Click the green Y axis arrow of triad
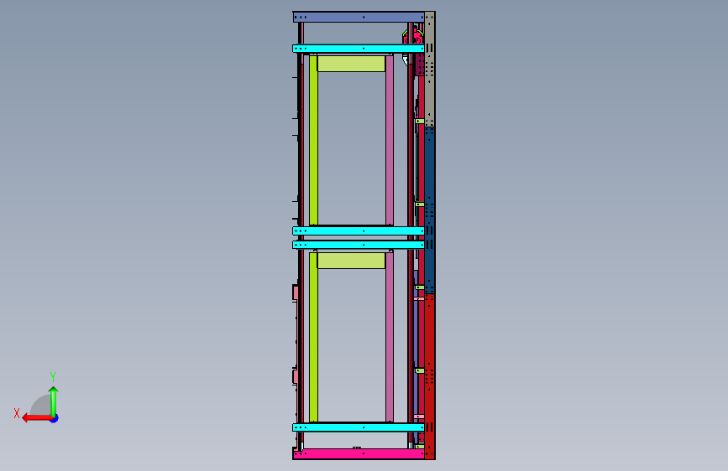The width and height of the screenshot is (728, 471). point(54,401)
